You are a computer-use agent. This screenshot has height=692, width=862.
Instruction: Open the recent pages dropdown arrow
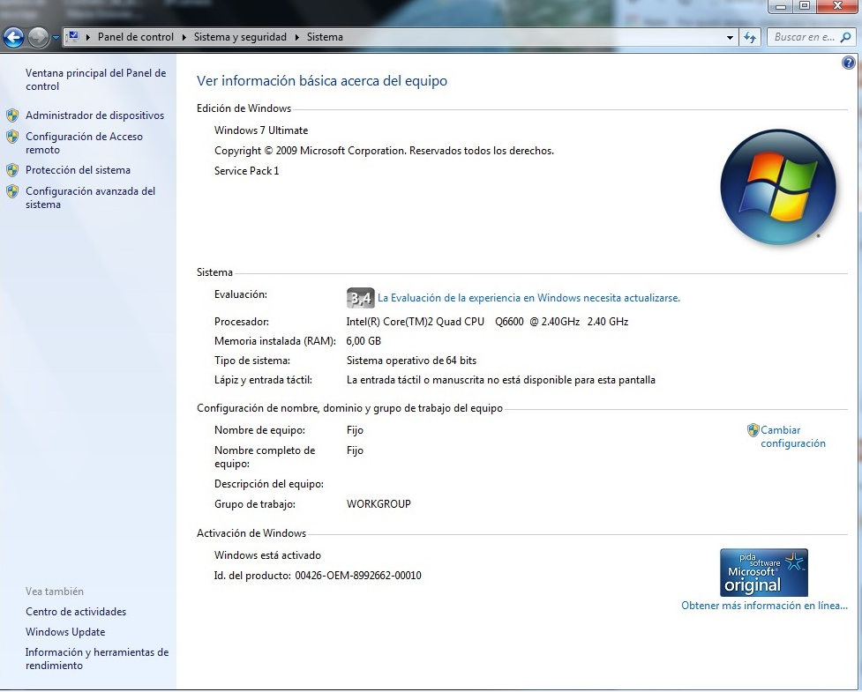(56, 38)
